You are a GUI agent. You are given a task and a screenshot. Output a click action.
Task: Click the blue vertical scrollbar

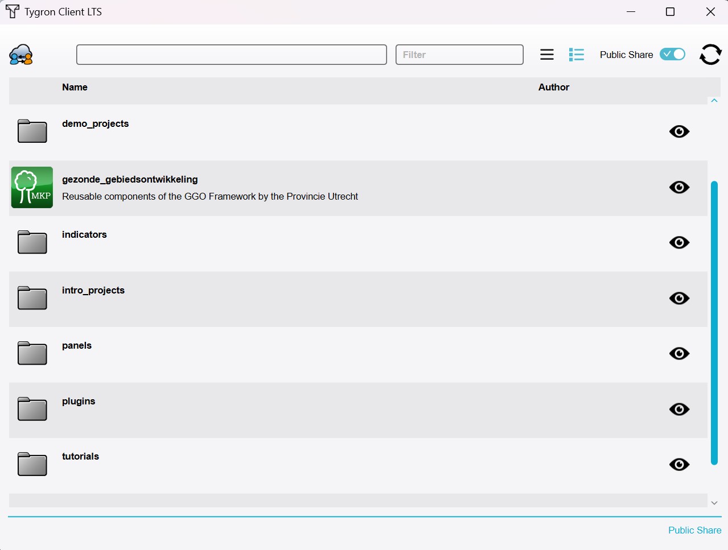click(x=714, y=322)
